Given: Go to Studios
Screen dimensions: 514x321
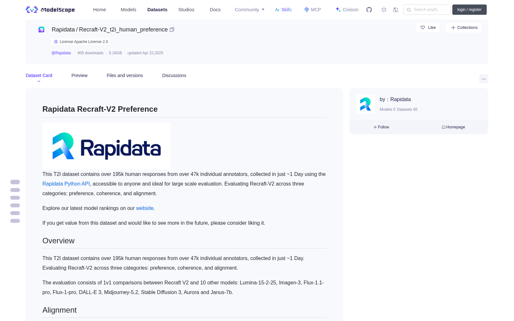Looking at the screenshot, I should [186, 10].
